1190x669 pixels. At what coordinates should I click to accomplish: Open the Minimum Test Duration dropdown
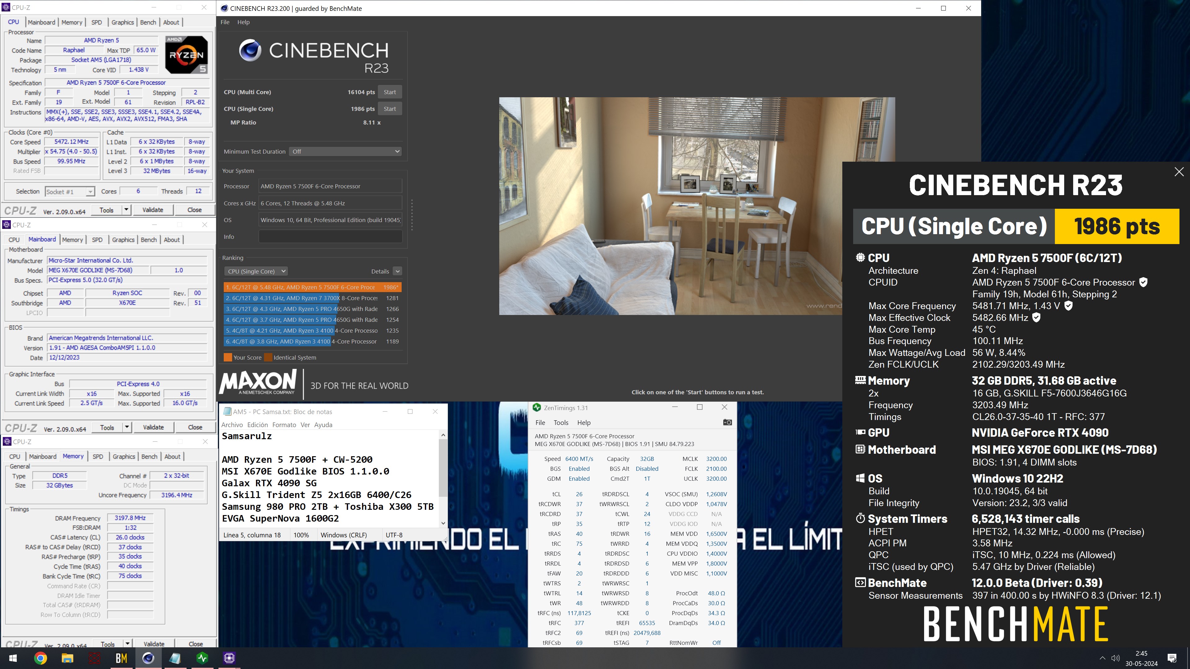coord(345,151)
